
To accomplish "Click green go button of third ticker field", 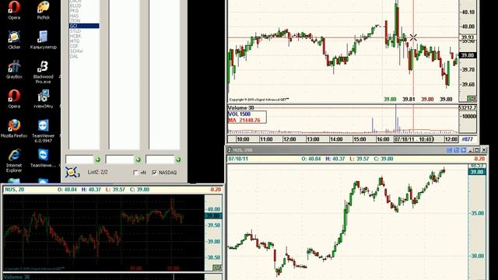I will (178, 159).
